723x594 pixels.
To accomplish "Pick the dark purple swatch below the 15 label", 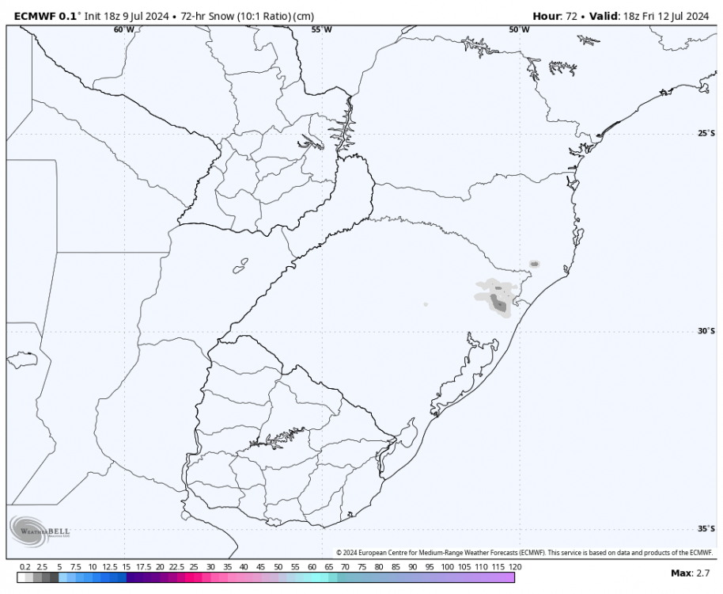I will pyautogui.click(x=131, y=578).
